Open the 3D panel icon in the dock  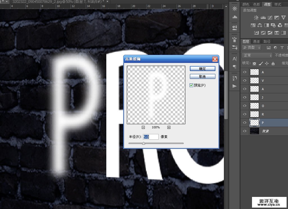tap(235, 28)
